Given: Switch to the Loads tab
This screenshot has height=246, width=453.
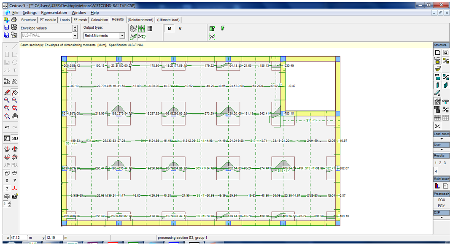Looking at the screenshot, I should 65,20.
